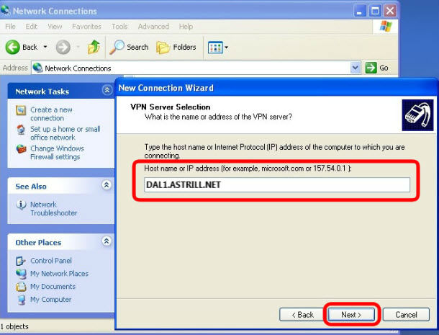Click the Windows flag logo
The height and width of the screenshot is (335, 439).
pyautogui.click(x=386, y=27)
